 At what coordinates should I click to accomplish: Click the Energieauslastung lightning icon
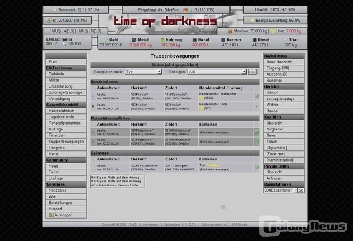(x=252, y=21)
